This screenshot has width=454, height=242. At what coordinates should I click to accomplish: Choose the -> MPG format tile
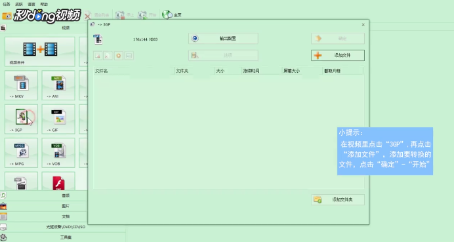pos(21,153)
